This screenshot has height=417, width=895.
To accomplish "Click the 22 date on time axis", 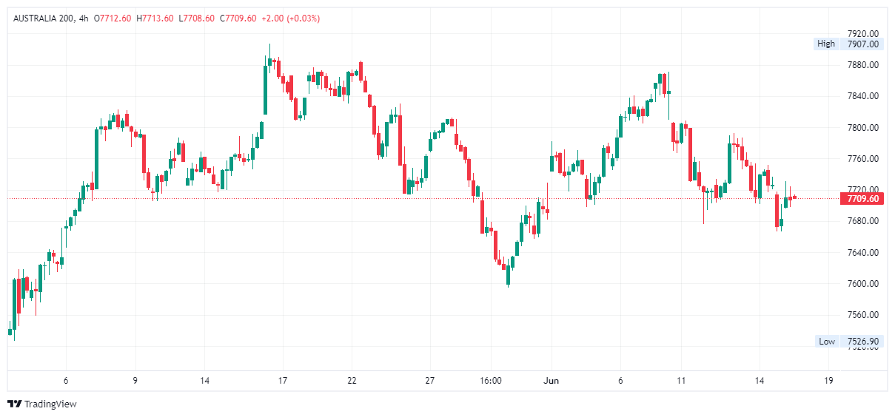I will point(352,381).
